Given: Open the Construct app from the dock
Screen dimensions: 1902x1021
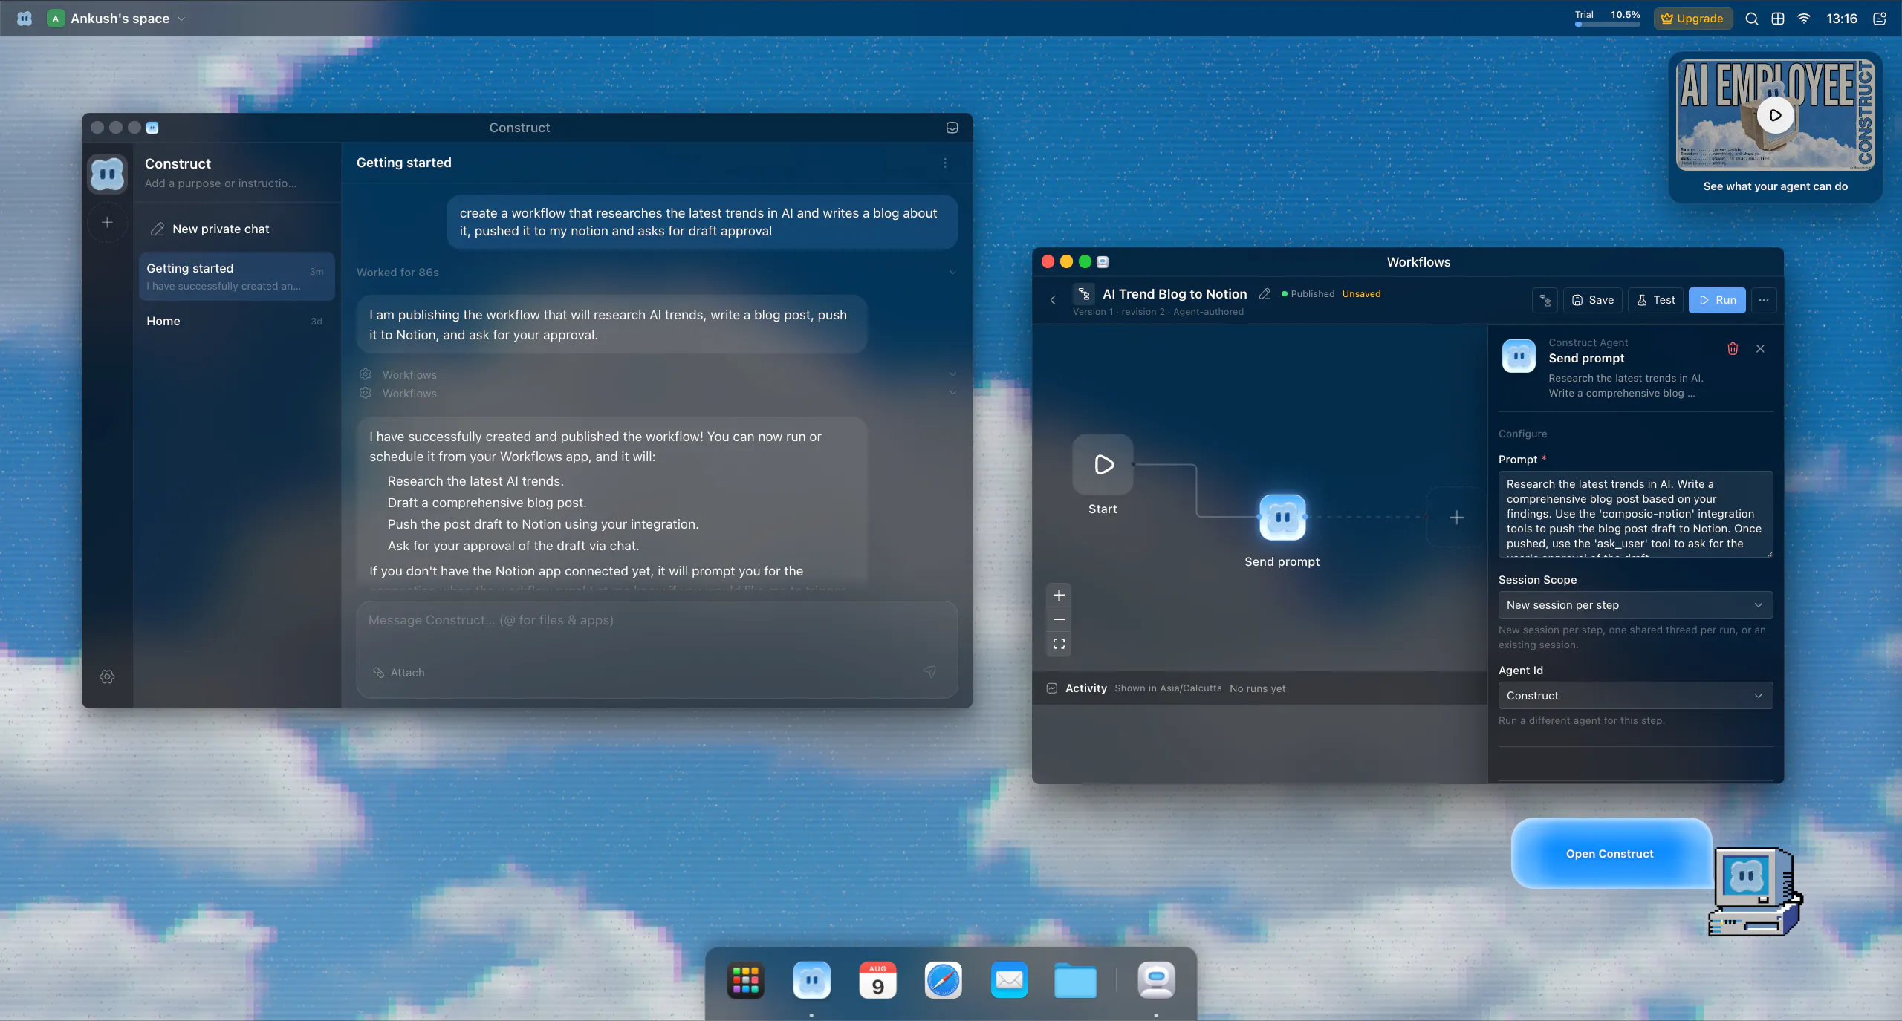Looking at the screenshot, I should tap(811, 981).
